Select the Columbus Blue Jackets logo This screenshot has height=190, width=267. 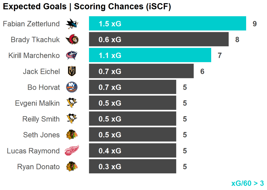(72, 56)
